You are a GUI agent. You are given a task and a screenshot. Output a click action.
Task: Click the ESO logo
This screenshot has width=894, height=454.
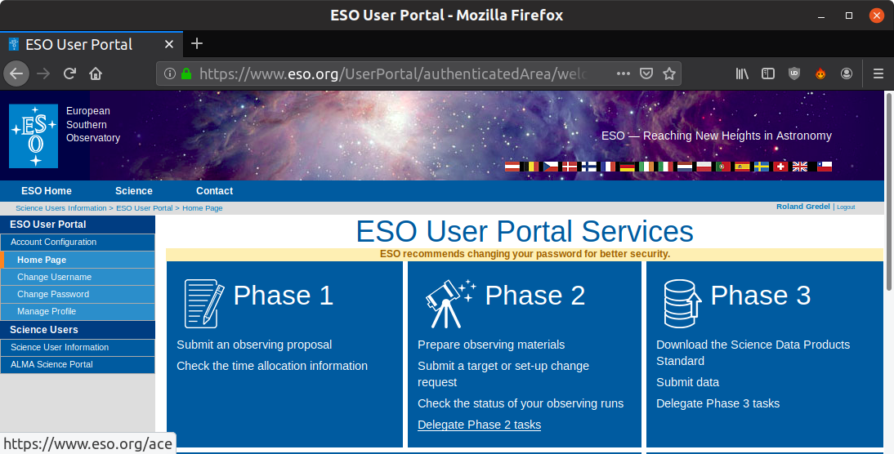click(x=34, y=136)
